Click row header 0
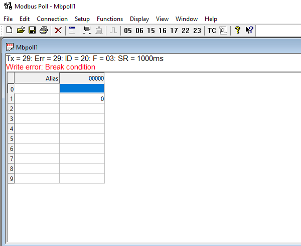The image size is (301, 246). pyautogui.click(x=11, y=88)
